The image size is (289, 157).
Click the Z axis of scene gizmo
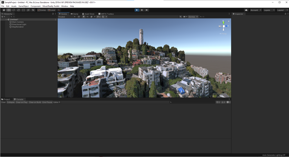[227, 26]
